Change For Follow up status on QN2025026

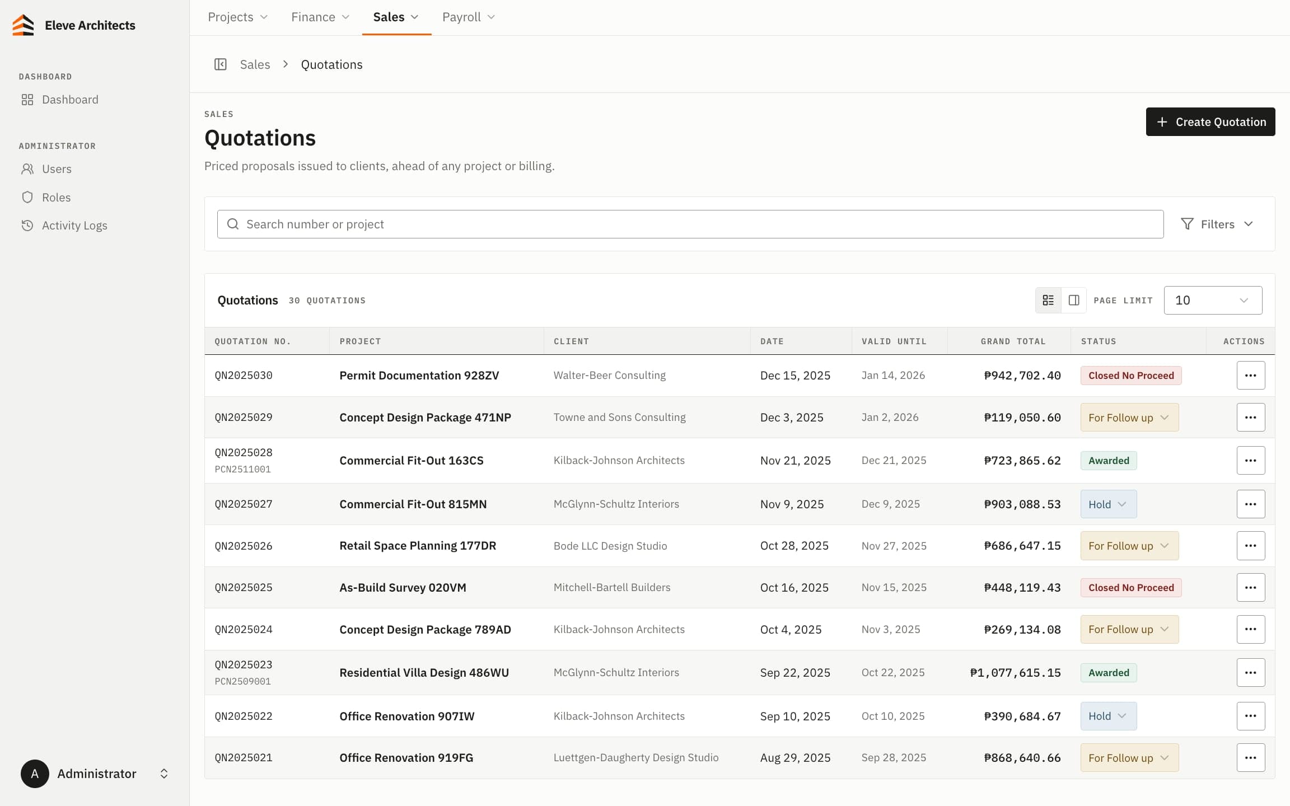click(x=1129, y=546)
